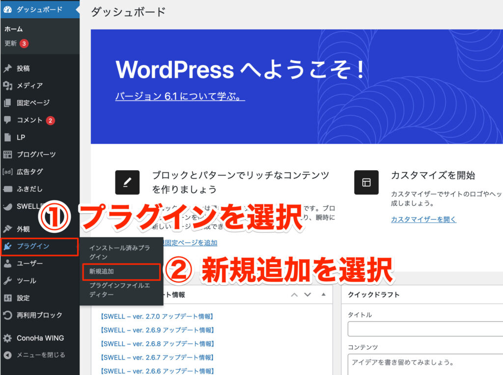Click the collapse menu arrow icon
This screenshot has height=375, width=503.
7,355
